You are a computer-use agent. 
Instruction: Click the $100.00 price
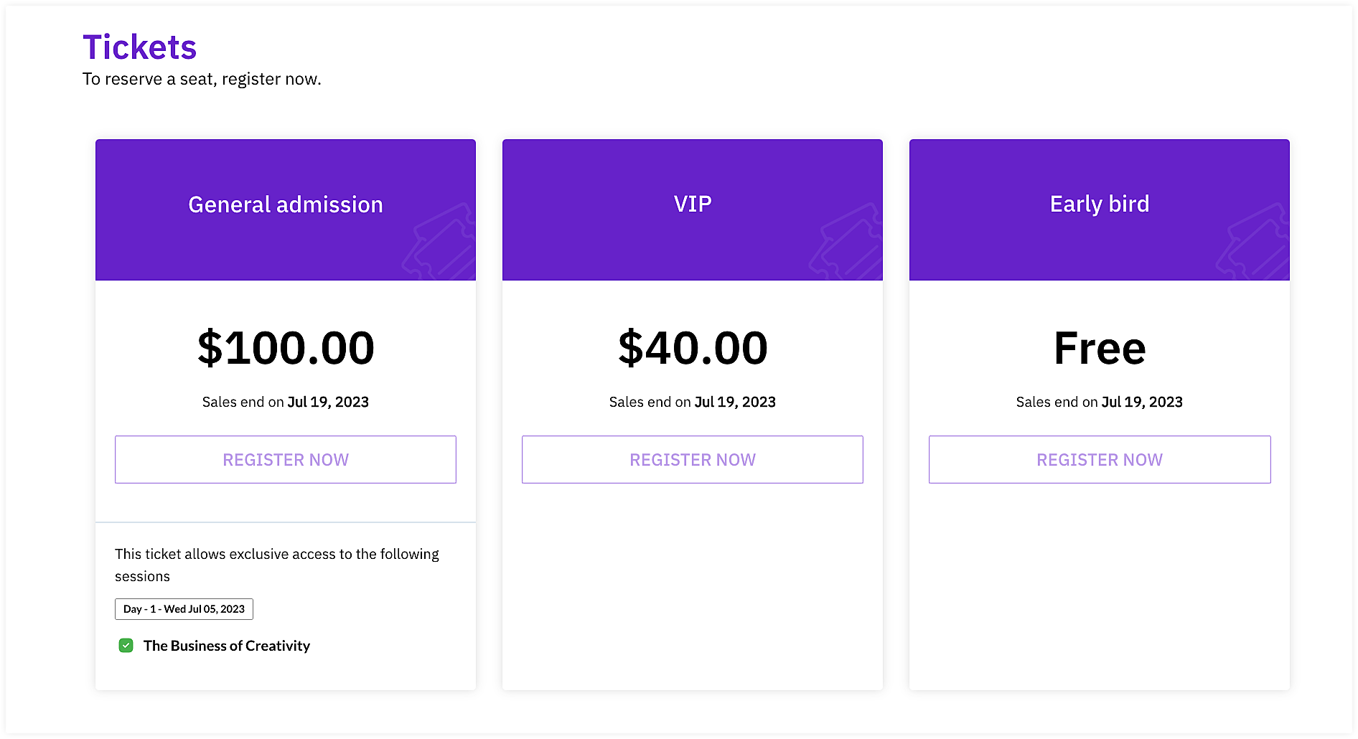point(286,348)
